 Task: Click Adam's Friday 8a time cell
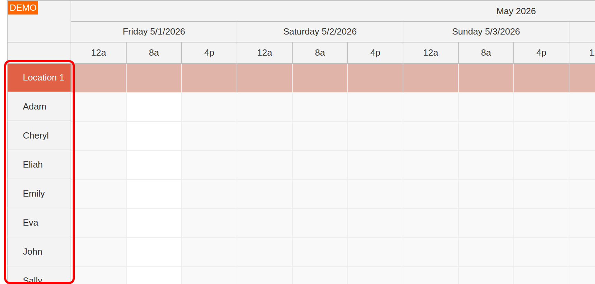click(x=154, y=107)
